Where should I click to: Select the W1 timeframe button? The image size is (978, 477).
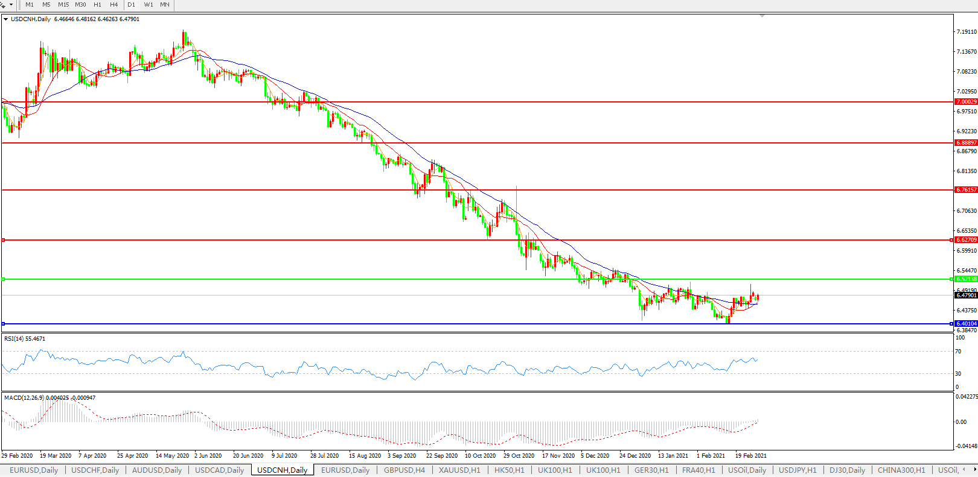[149, 5]
